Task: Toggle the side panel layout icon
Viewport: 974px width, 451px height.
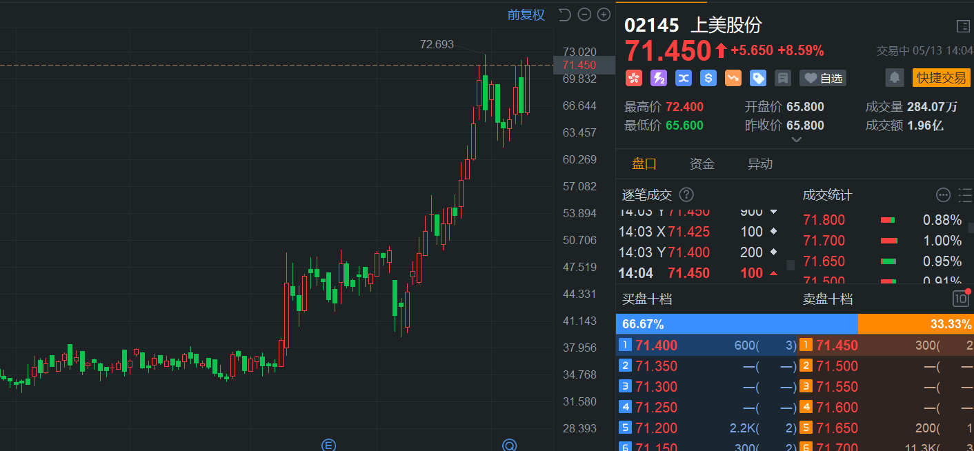Action: tap(963, 26)
